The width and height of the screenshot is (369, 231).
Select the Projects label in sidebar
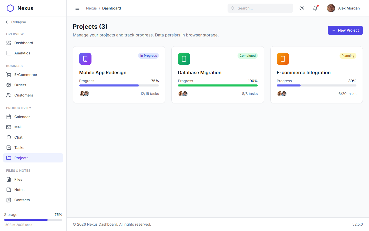pos(21,158)
